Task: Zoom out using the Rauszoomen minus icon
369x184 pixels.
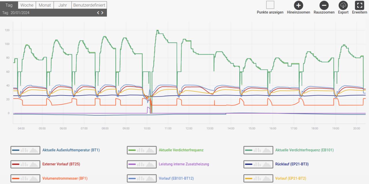Action: pyautogui.click(x=324, y=5)
